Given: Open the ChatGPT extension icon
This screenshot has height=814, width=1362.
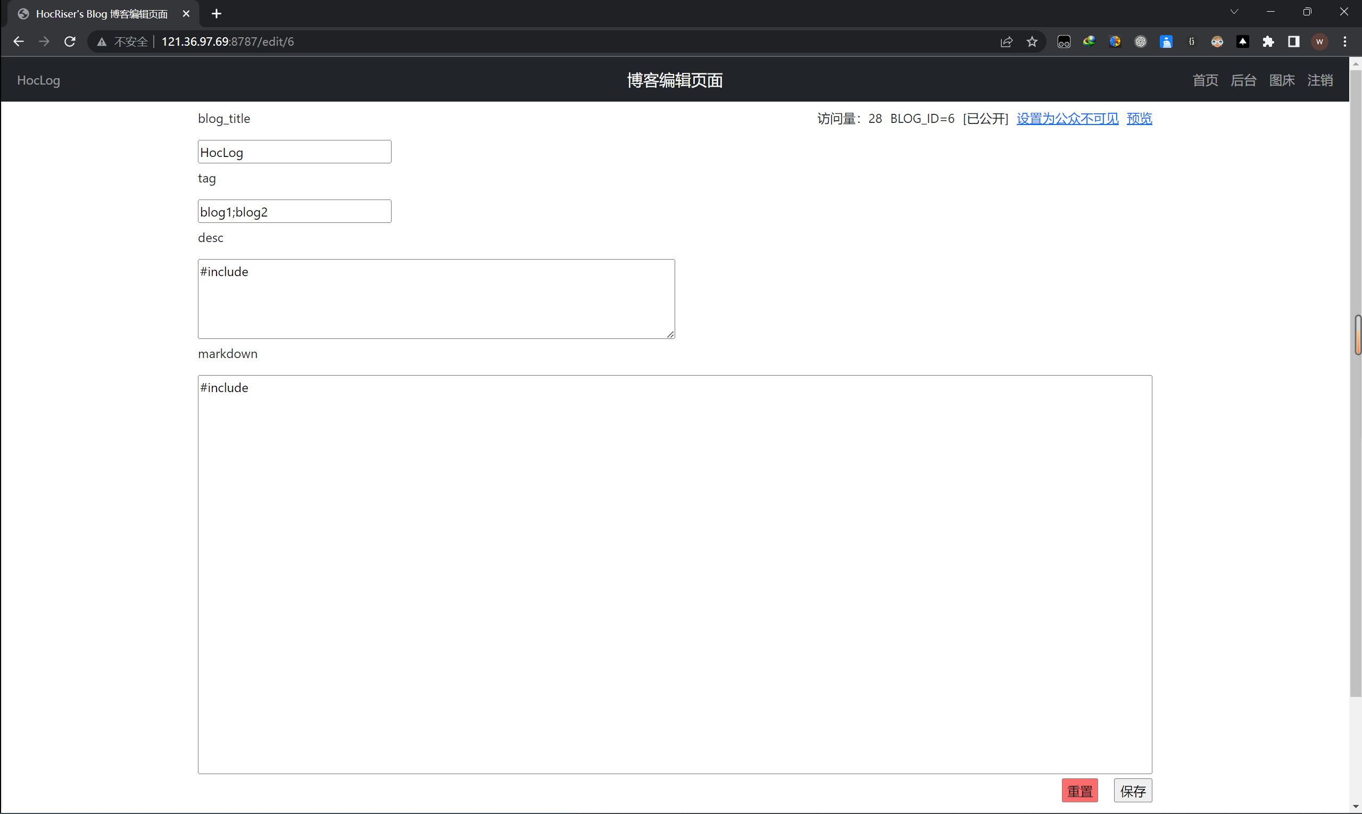Looking at the screenshot, I should pos(1140,41).
